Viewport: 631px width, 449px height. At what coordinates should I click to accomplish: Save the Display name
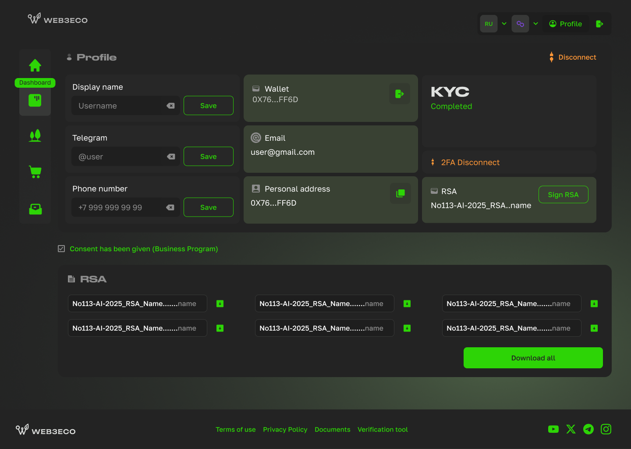click(209, 106)
